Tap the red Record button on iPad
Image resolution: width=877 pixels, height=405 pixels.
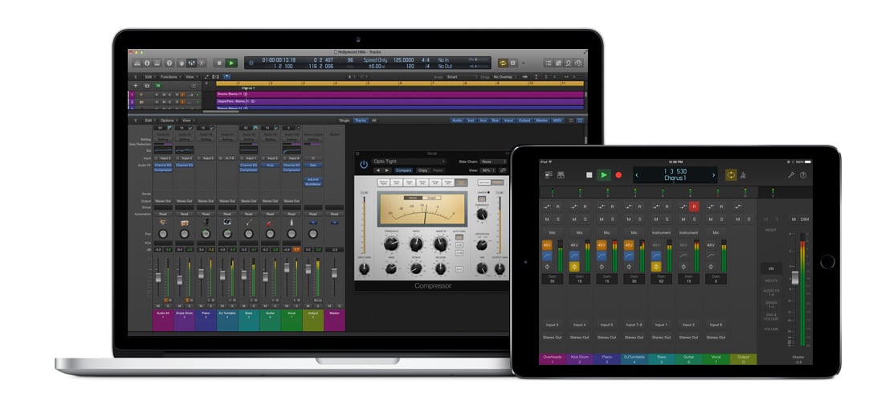[x=618, y=175]
